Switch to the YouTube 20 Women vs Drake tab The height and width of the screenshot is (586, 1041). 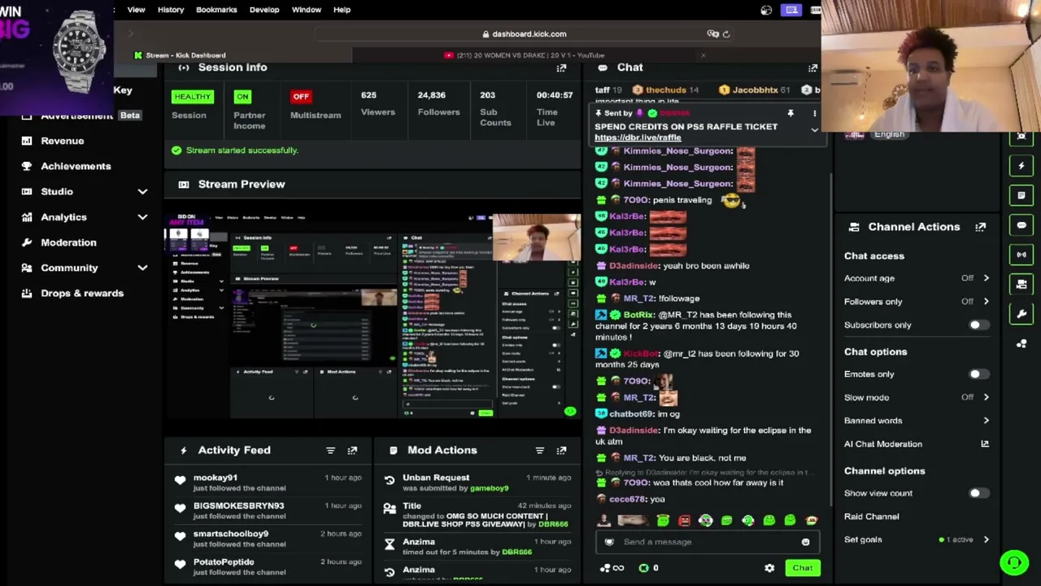530,55
